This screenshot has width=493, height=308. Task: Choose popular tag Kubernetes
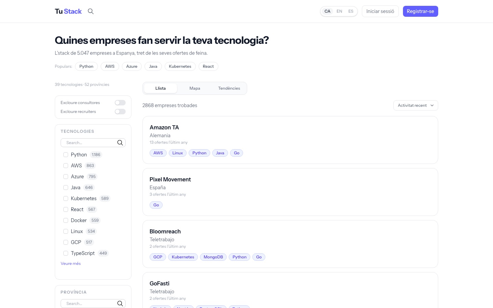pos(180,66)
